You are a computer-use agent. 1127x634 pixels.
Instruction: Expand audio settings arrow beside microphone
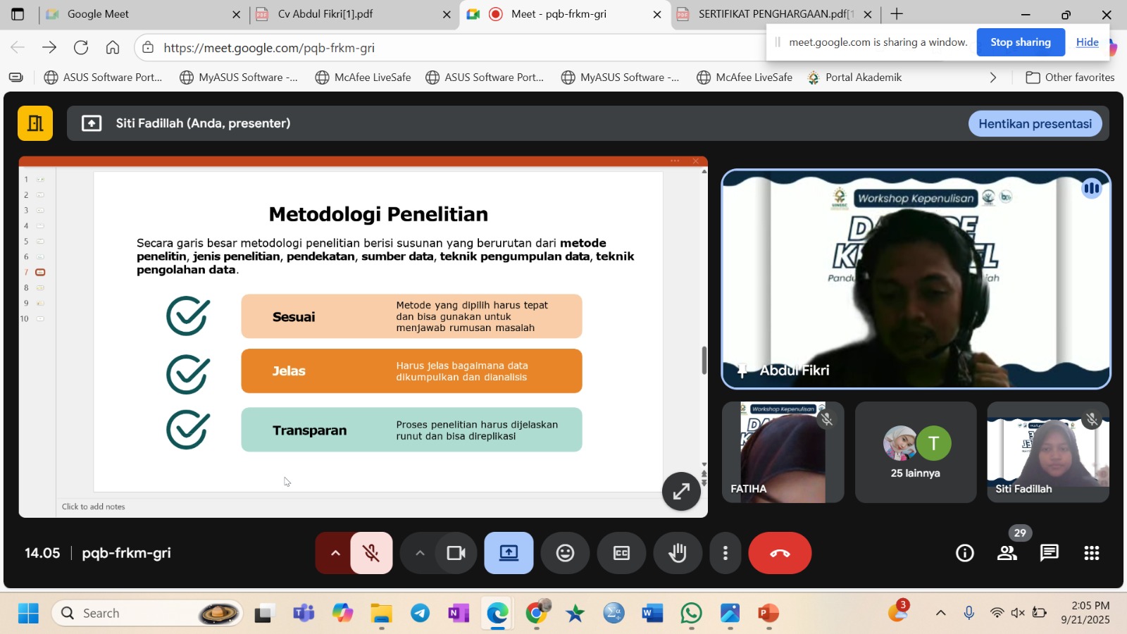click(335, 553)
